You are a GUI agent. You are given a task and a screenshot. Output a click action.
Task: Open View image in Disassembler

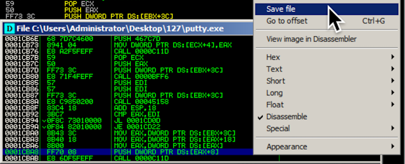click(x=311, y=39)
